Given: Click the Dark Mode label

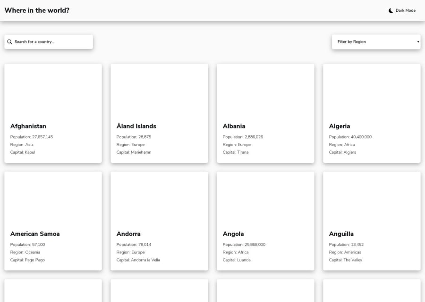Looking at the screenshot, I should (406, 10).
